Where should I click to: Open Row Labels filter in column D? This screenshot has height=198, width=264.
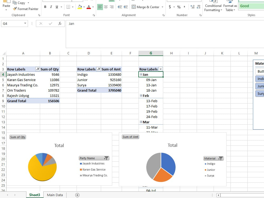point(99,69)
